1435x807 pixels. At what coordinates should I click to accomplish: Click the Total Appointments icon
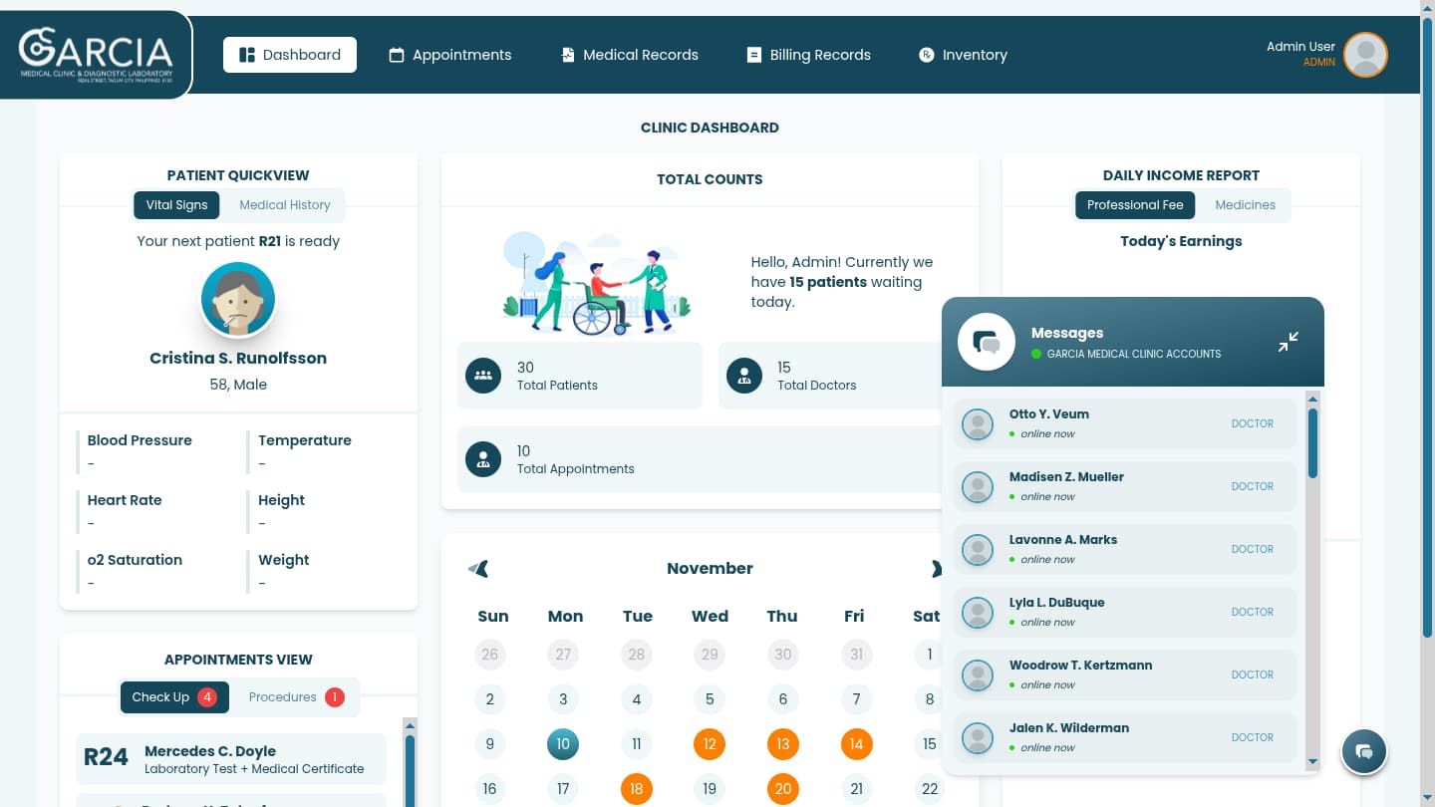coord(483,459)
